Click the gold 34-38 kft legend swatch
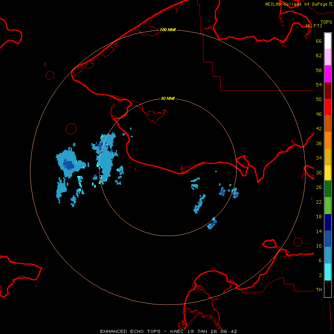The width and height of the screenshot is (334, 334). (328, 157)
